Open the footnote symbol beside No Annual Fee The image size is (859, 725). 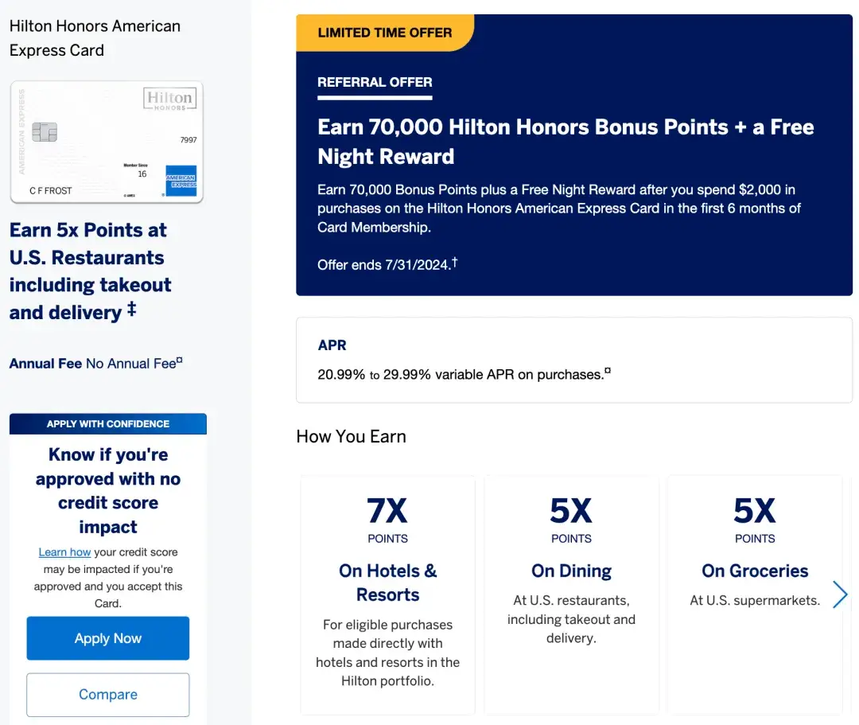(180, 361)
